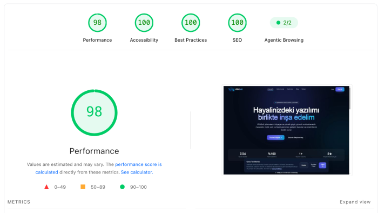Click the large 'Performance' heading
The height and width of the screenshot is (213, 378).
click(94, 151)
